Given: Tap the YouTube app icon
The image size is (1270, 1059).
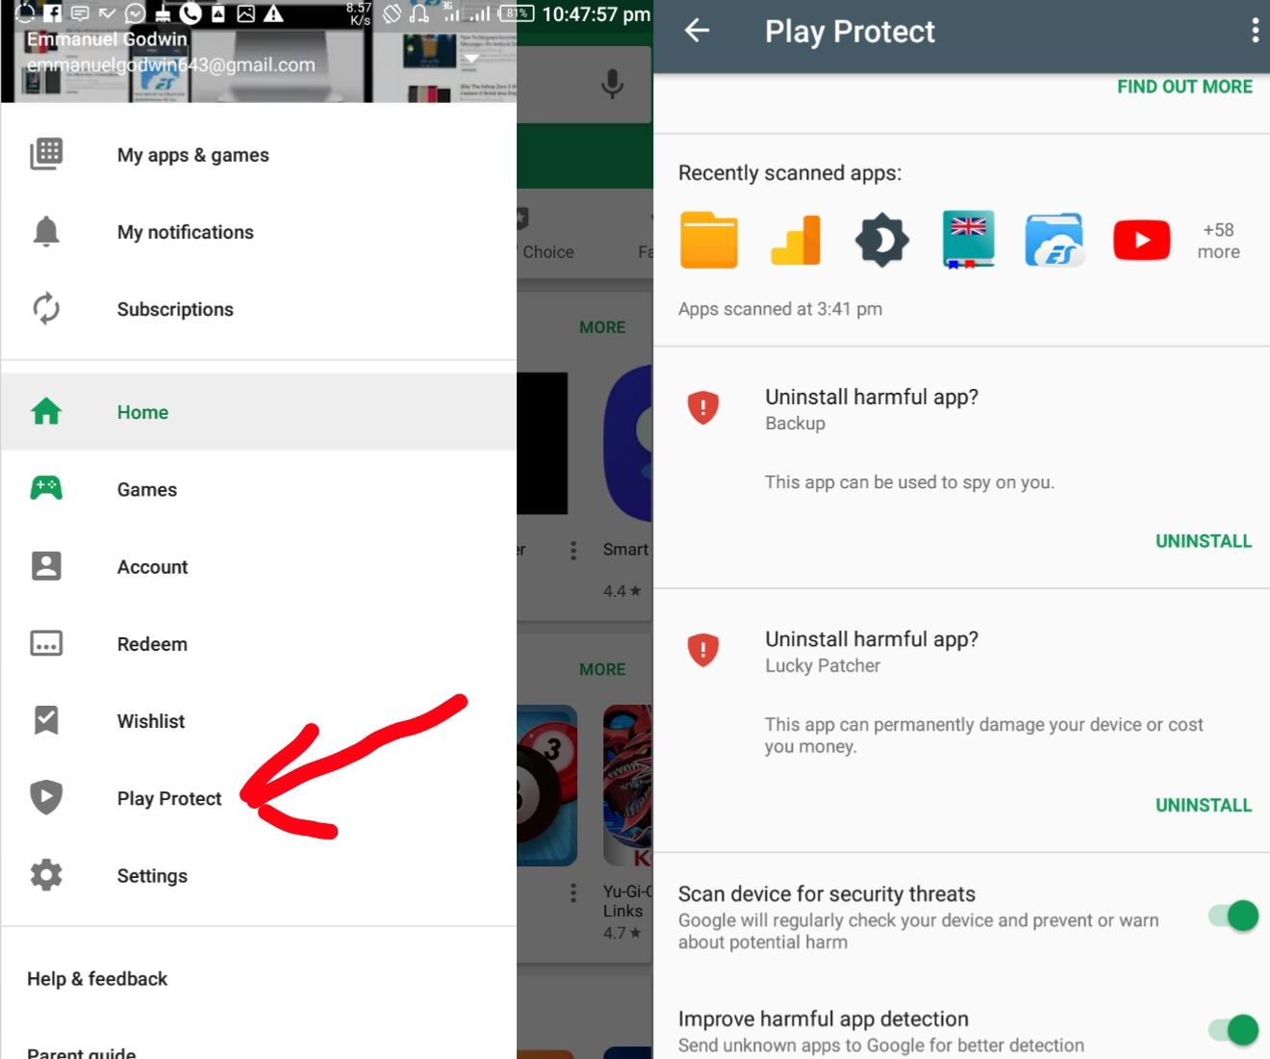Looking at the screenshot, I should pos(1142,240).
